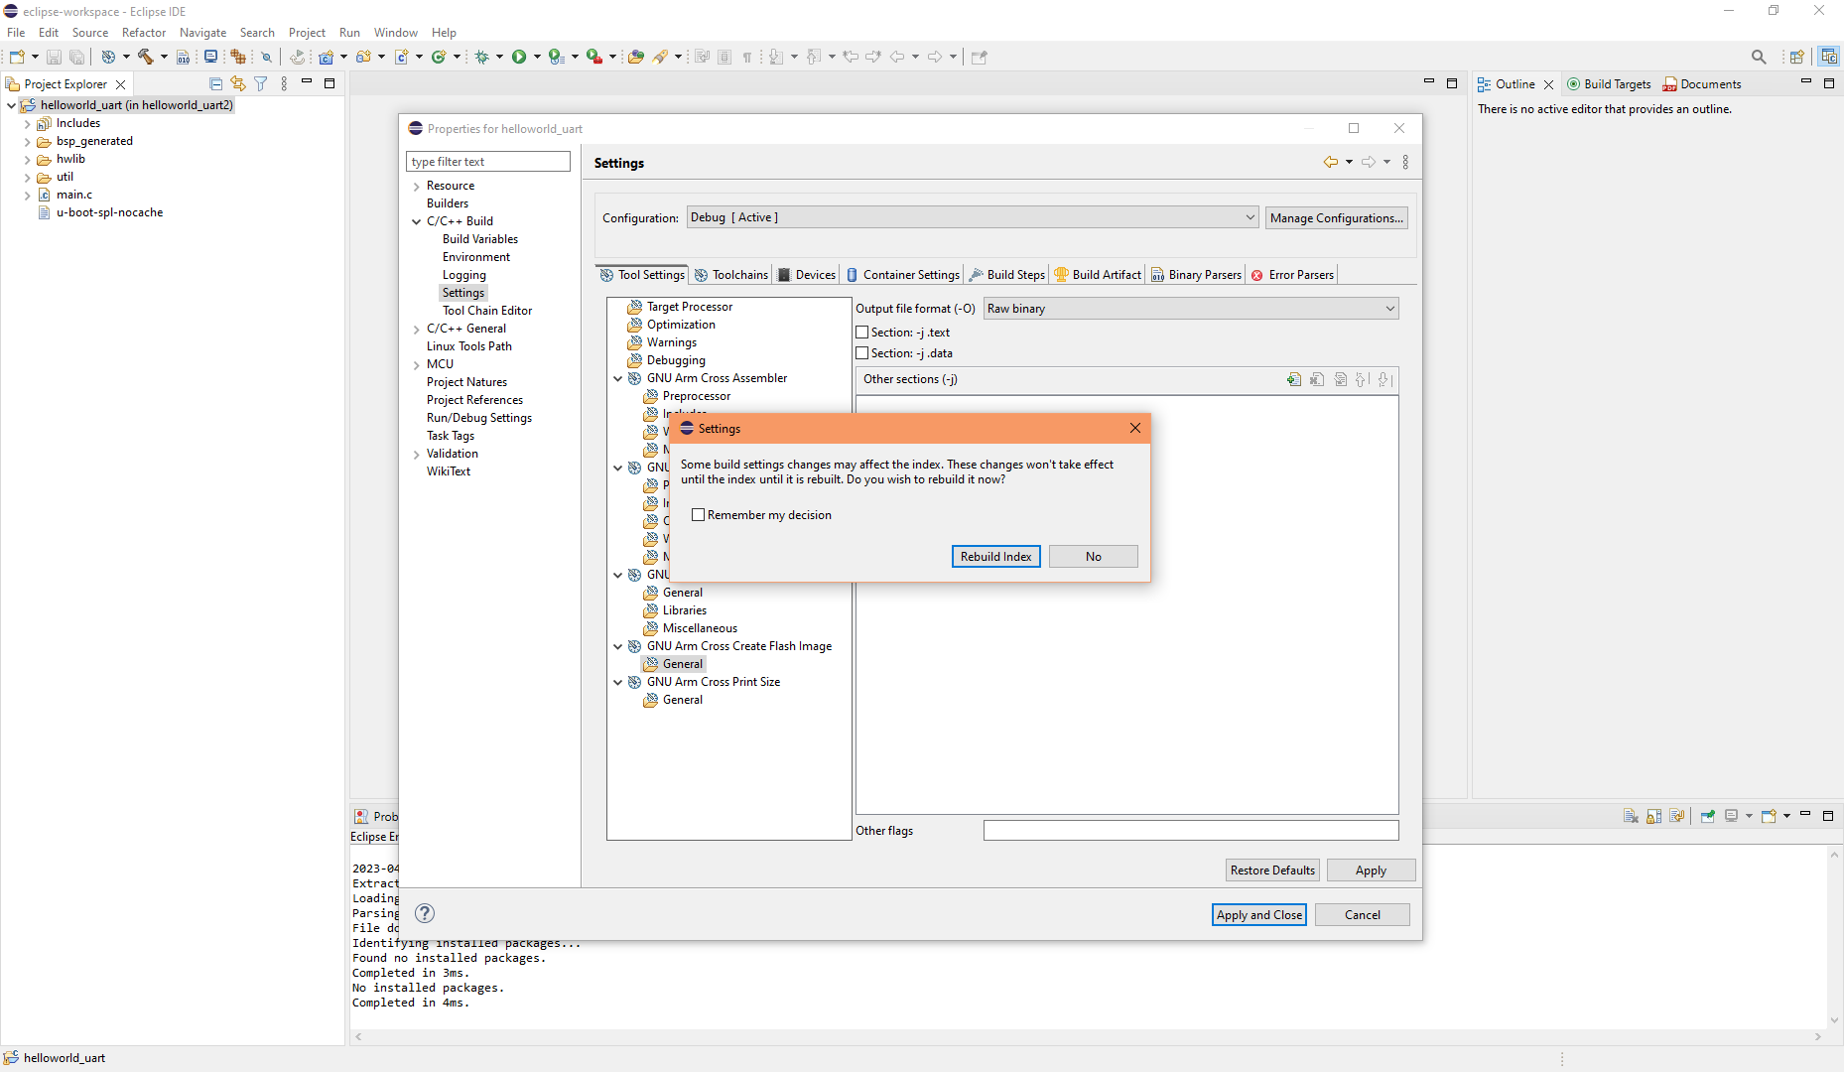Image resolution: width=1844 pixels, height=1072 pixels.
Task: Click the Rebuild Index button
Action: tap(995, 556)
